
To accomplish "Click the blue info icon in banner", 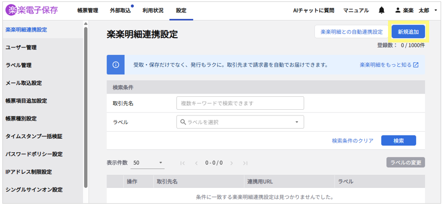I will pos(116,64).
